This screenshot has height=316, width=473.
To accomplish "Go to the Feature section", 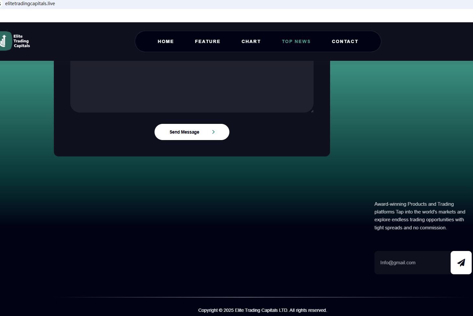I will 207,41.
